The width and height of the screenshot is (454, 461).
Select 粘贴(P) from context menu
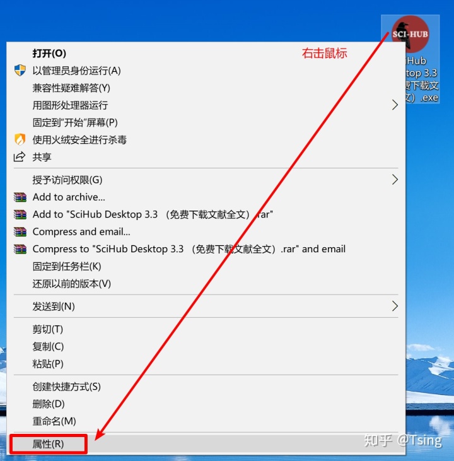pyautogui.click(x=206, y=364)
